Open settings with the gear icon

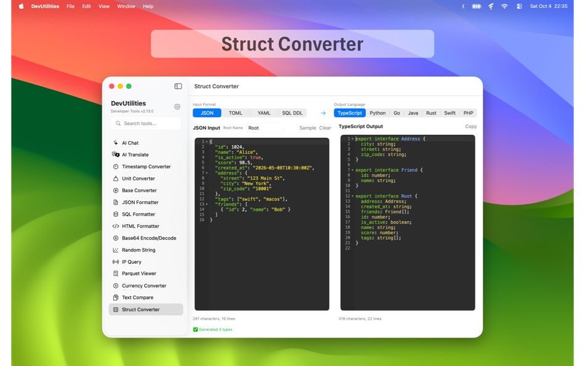(177, 107)
